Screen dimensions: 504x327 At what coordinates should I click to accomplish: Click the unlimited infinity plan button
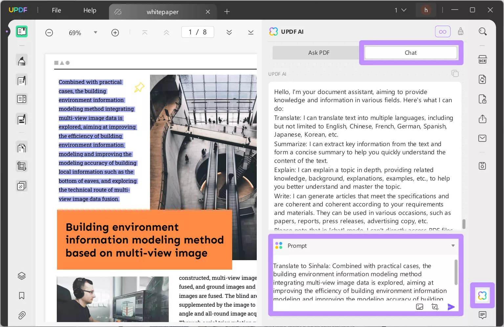[443, 32]
